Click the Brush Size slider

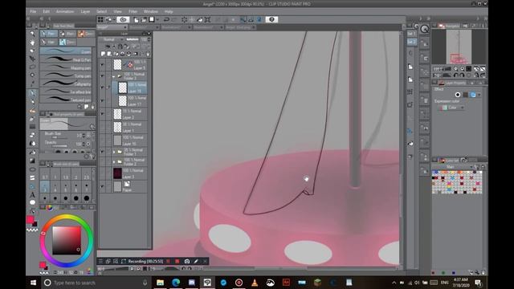tap(59, 137)
